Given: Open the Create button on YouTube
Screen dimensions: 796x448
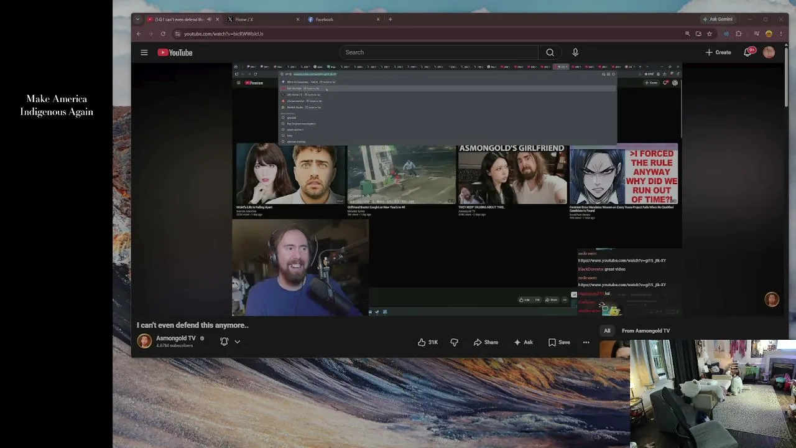Looking at the screenshot, I should [718, 52].
